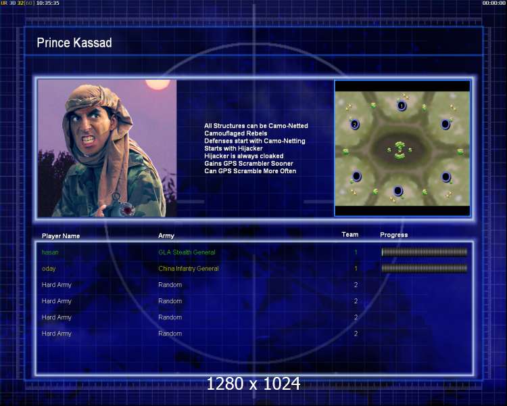This screenshot has height=406, width=507.
Task: Click 'Hijacker is always cloaked' line
Action: (x=244, y=156)
